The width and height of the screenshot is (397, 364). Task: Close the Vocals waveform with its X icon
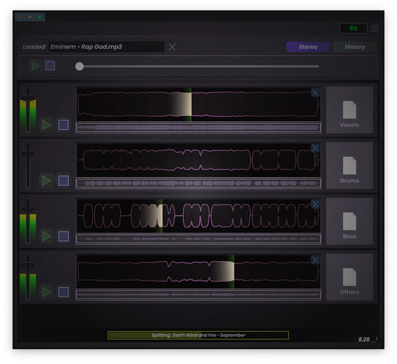(x=315, y=93)
